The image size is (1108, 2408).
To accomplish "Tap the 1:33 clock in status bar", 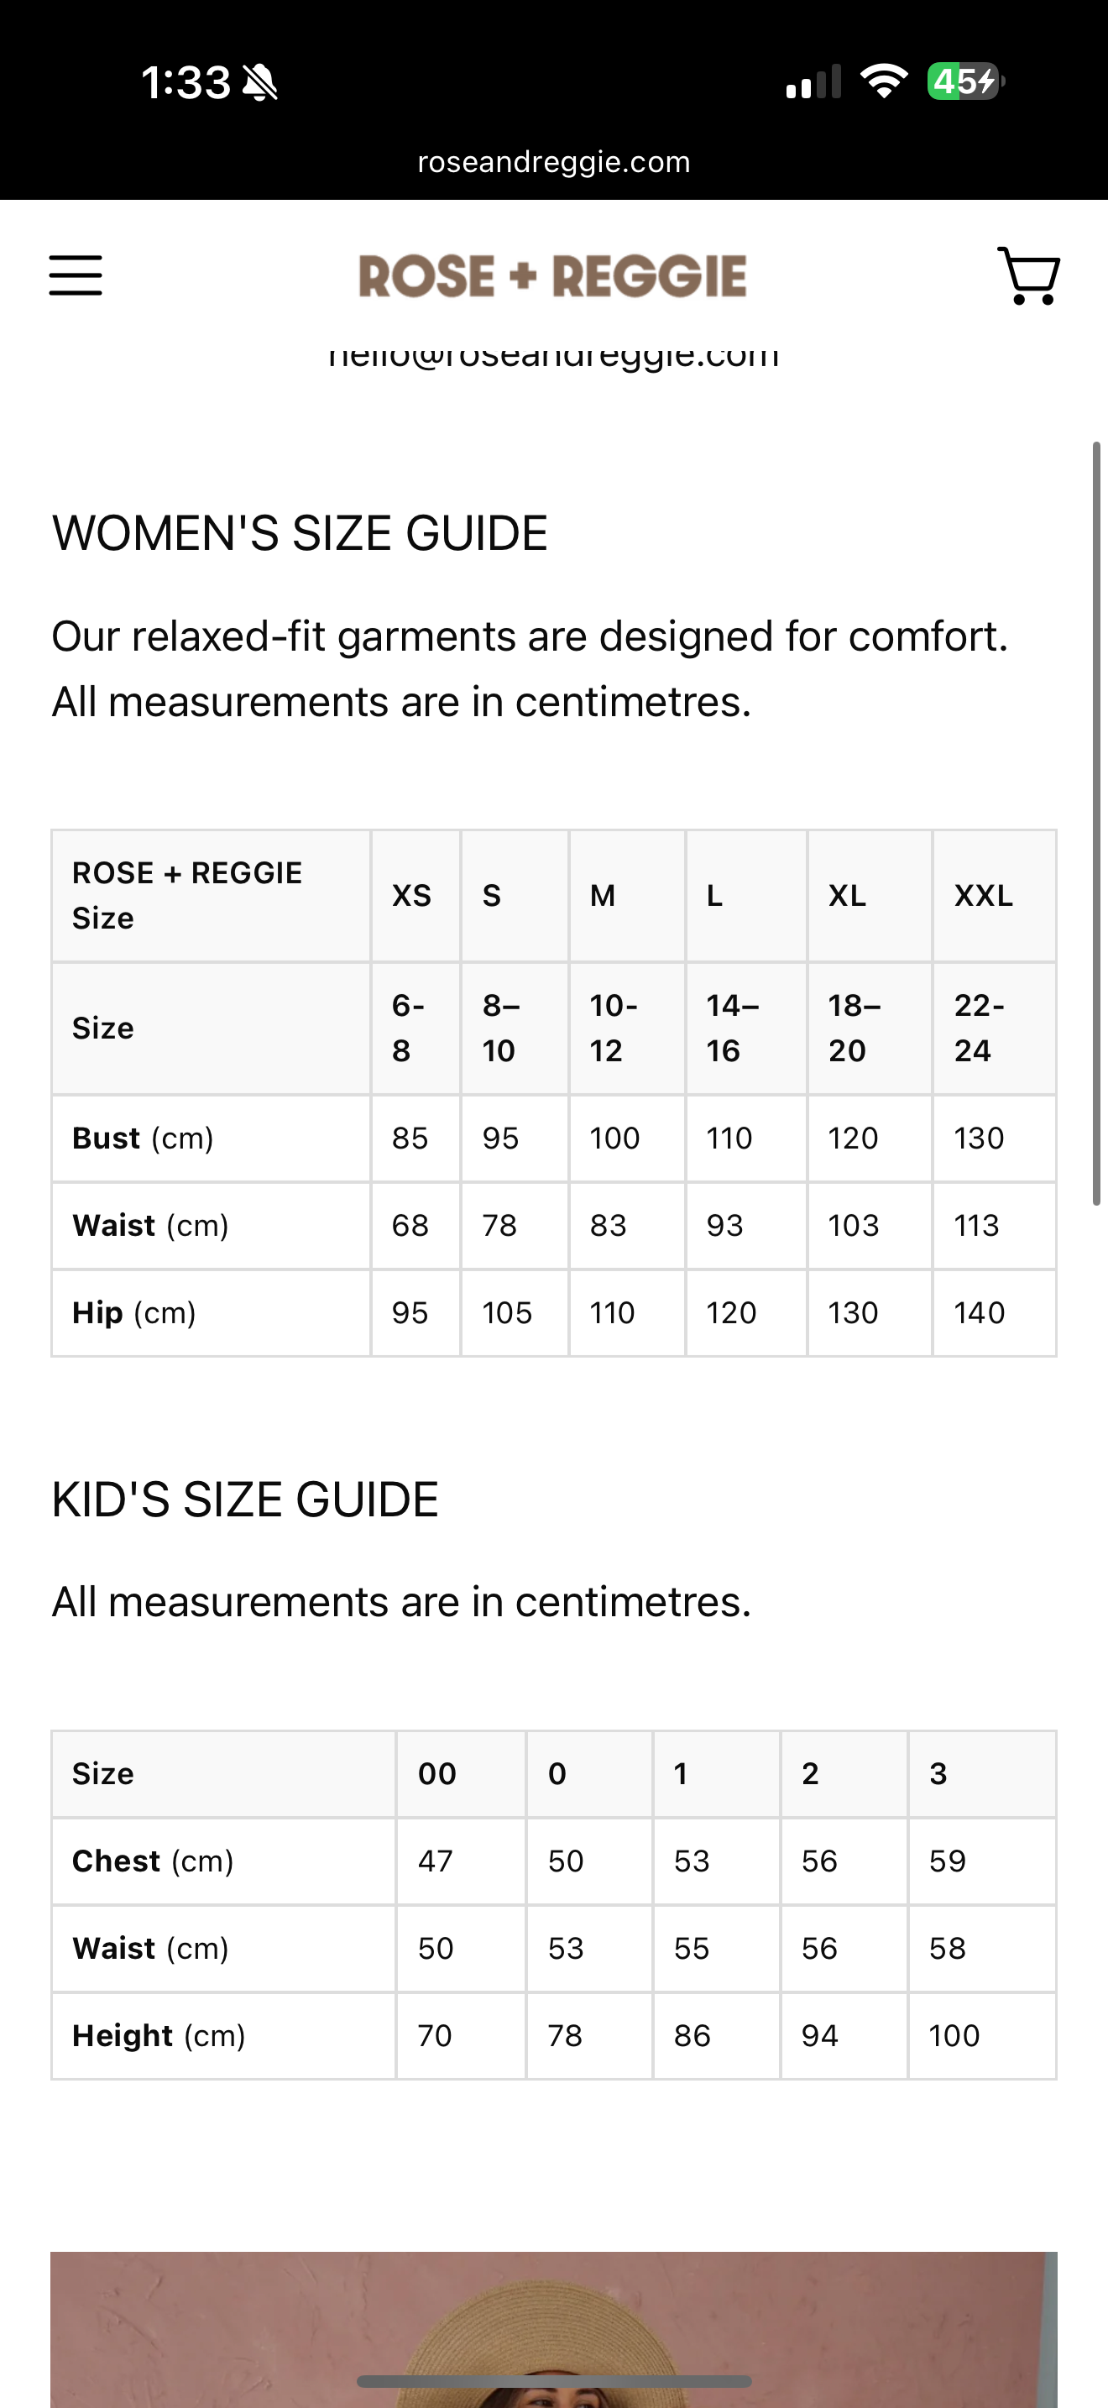I will click(x=186, y=82).
